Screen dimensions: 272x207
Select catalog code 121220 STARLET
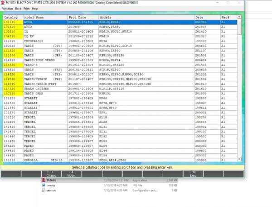click(13, 98)
